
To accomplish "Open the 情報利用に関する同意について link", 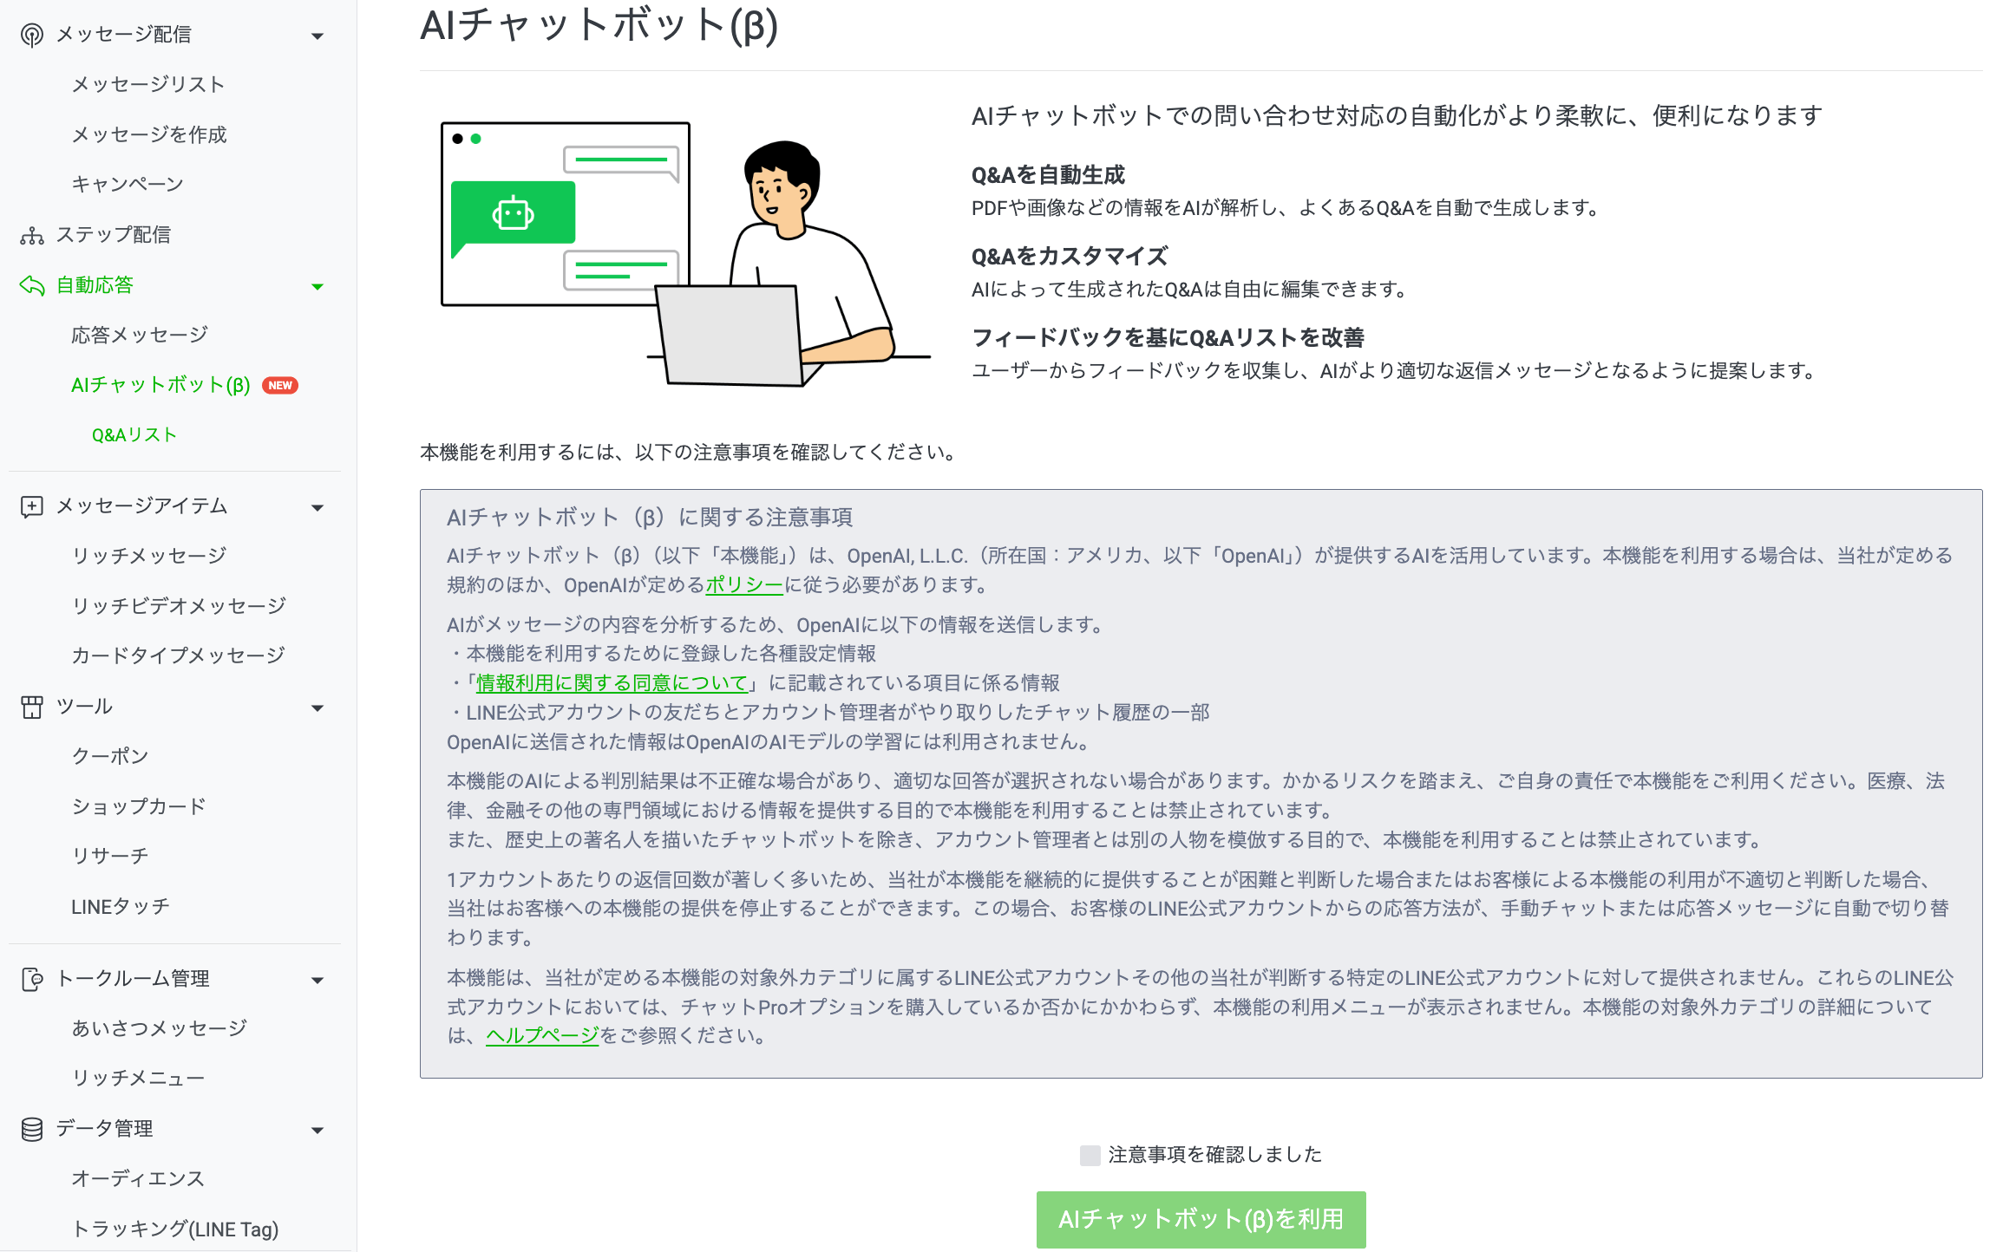I will [612, 683].
